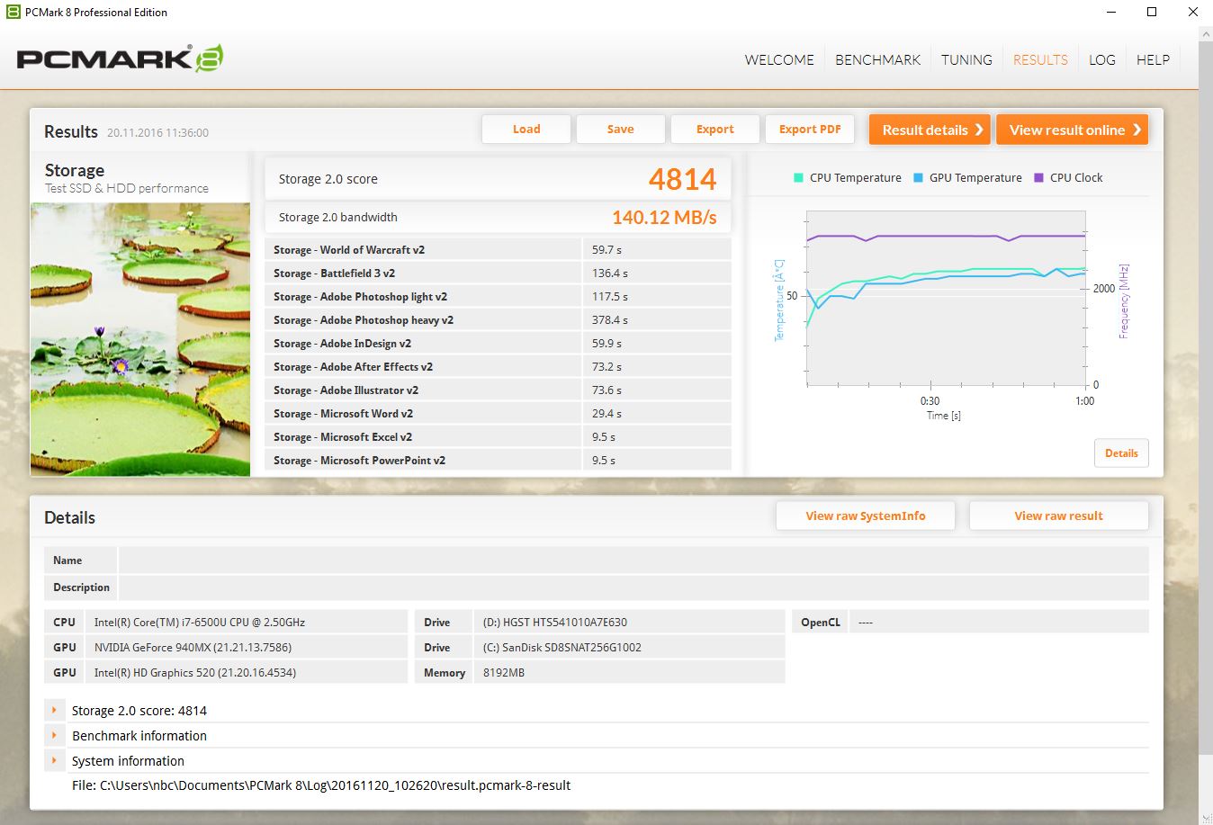Click the PCMark 8 title bar app icon
Screen dimensions: 1213x825
click(13, 13)
